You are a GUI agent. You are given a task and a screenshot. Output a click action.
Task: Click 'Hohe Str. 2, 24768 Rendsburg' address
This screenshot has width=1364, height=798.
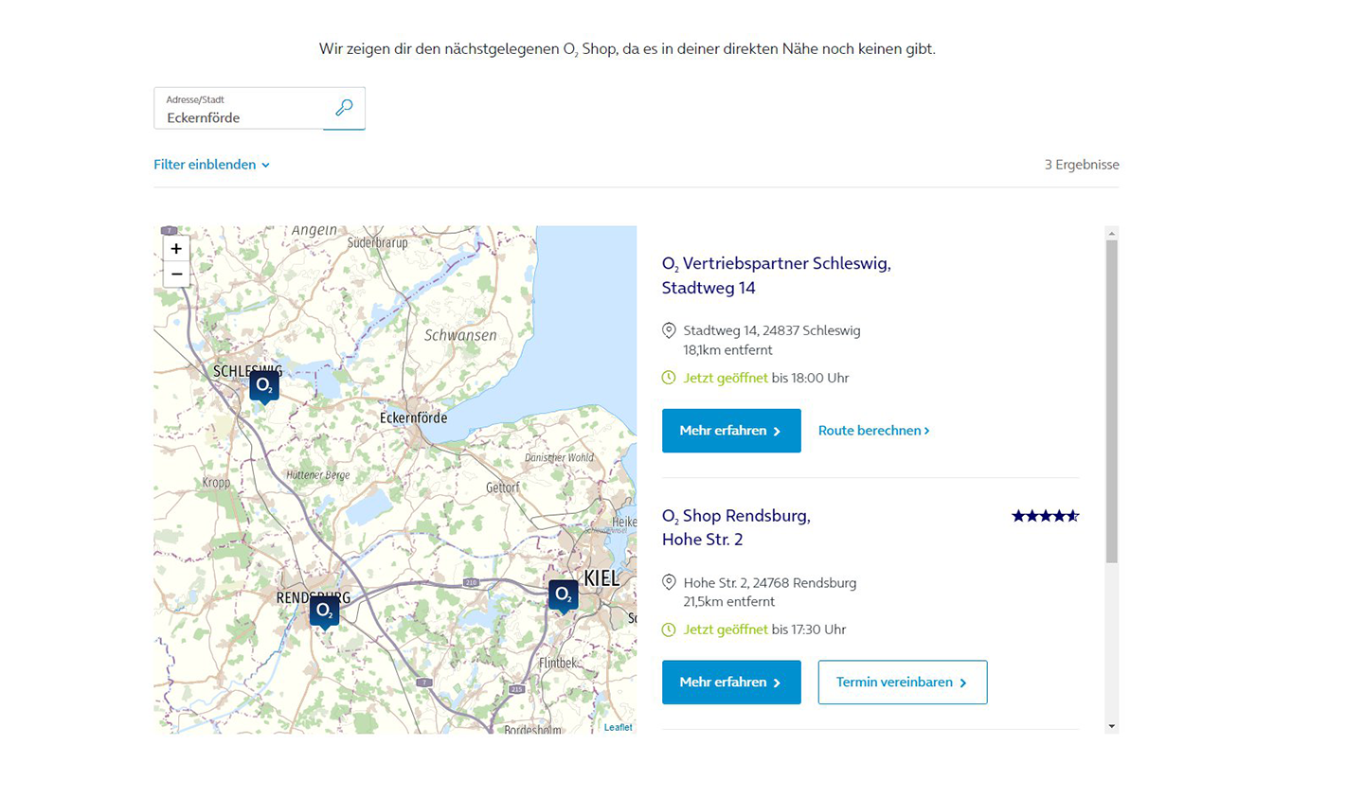(x=770, y=582)
